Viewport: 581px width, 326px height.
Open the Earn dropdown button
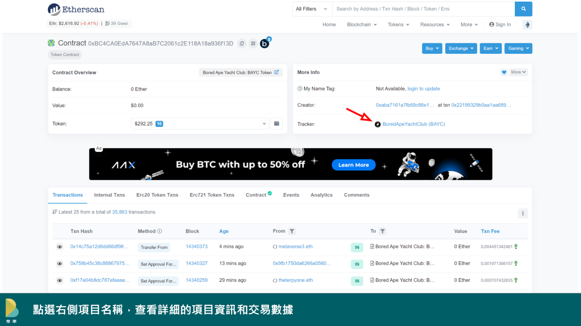click(x=491, y=49)
